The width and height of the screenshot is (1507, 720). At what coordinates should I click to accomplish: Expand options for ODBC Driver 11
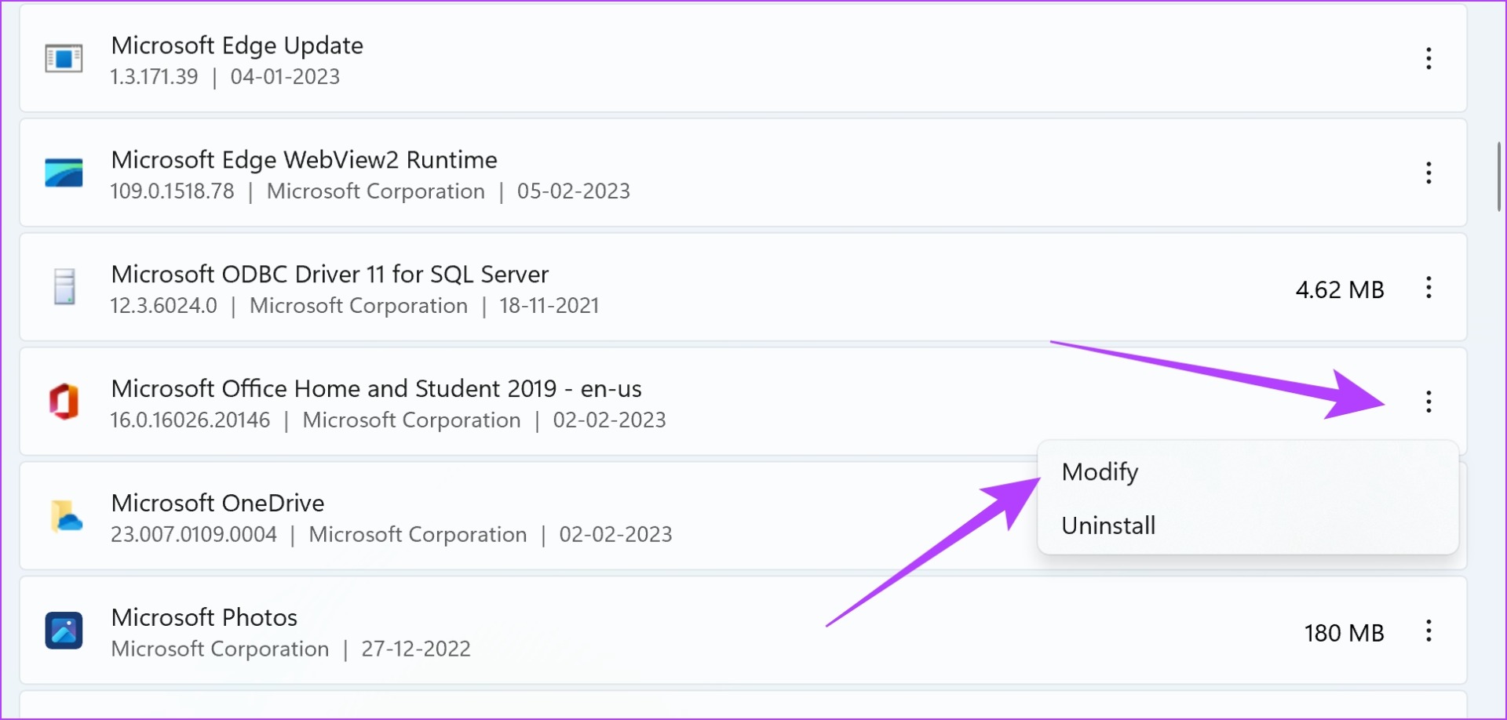pos(1429,287)
